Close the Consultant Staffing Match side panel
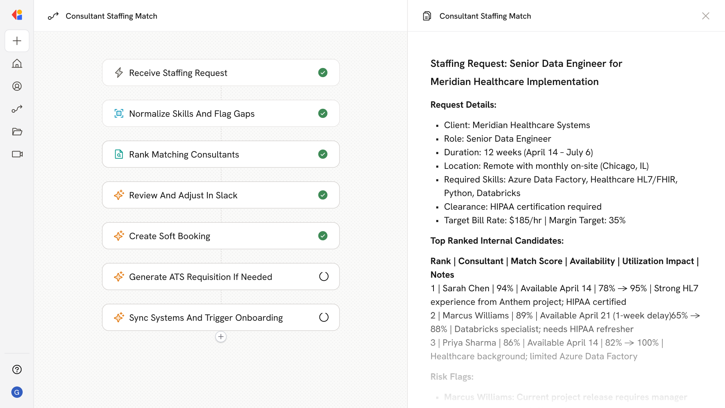 click(705, 16)
